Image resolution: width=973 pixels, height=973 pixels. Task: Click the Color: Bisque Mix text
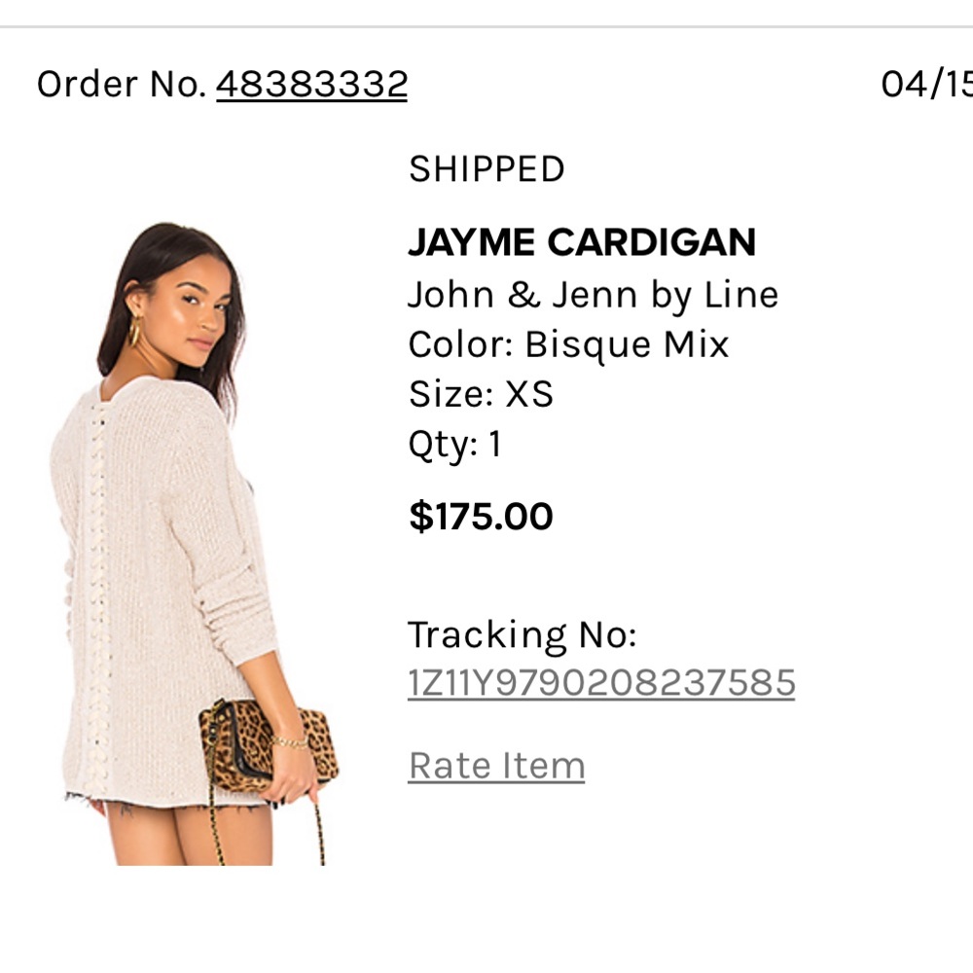569,343
